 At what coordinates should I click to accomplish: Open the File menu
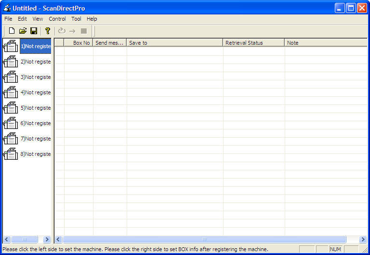[x=8, y=19]
